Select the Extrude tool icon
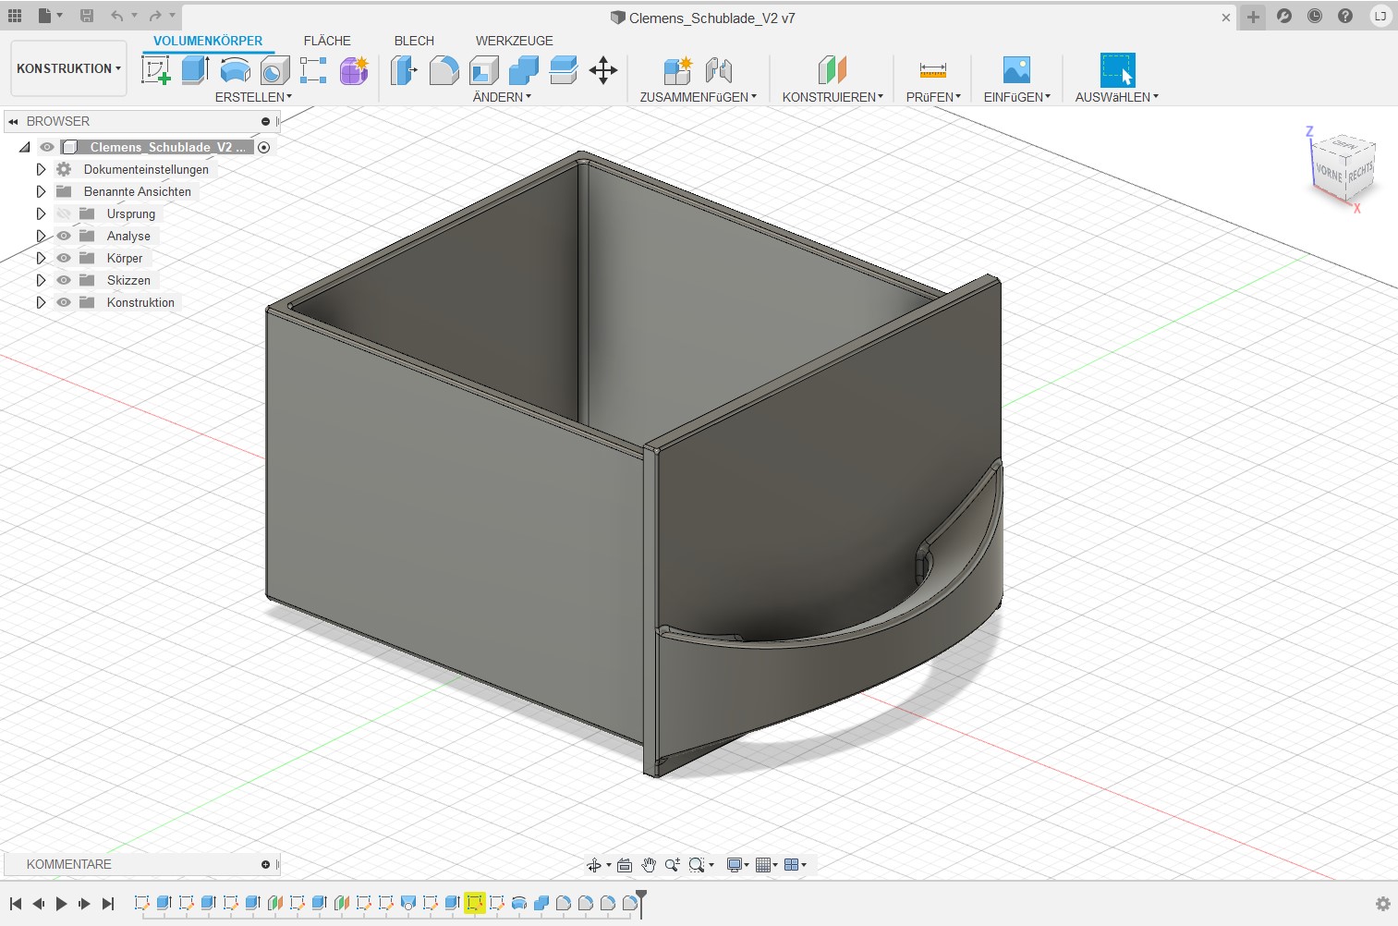 click(195, 70)
